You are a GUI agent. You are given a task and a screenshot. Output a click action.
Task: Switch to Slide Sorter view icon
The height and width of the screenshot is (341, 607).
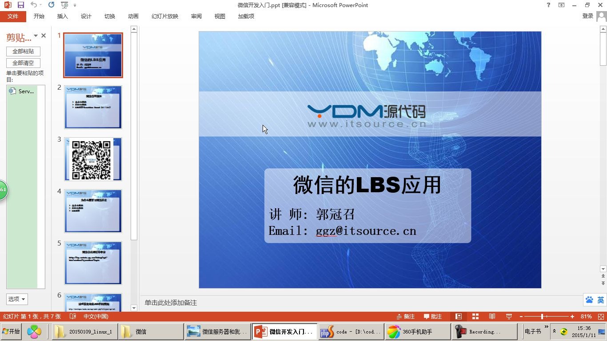pos(475,317)
